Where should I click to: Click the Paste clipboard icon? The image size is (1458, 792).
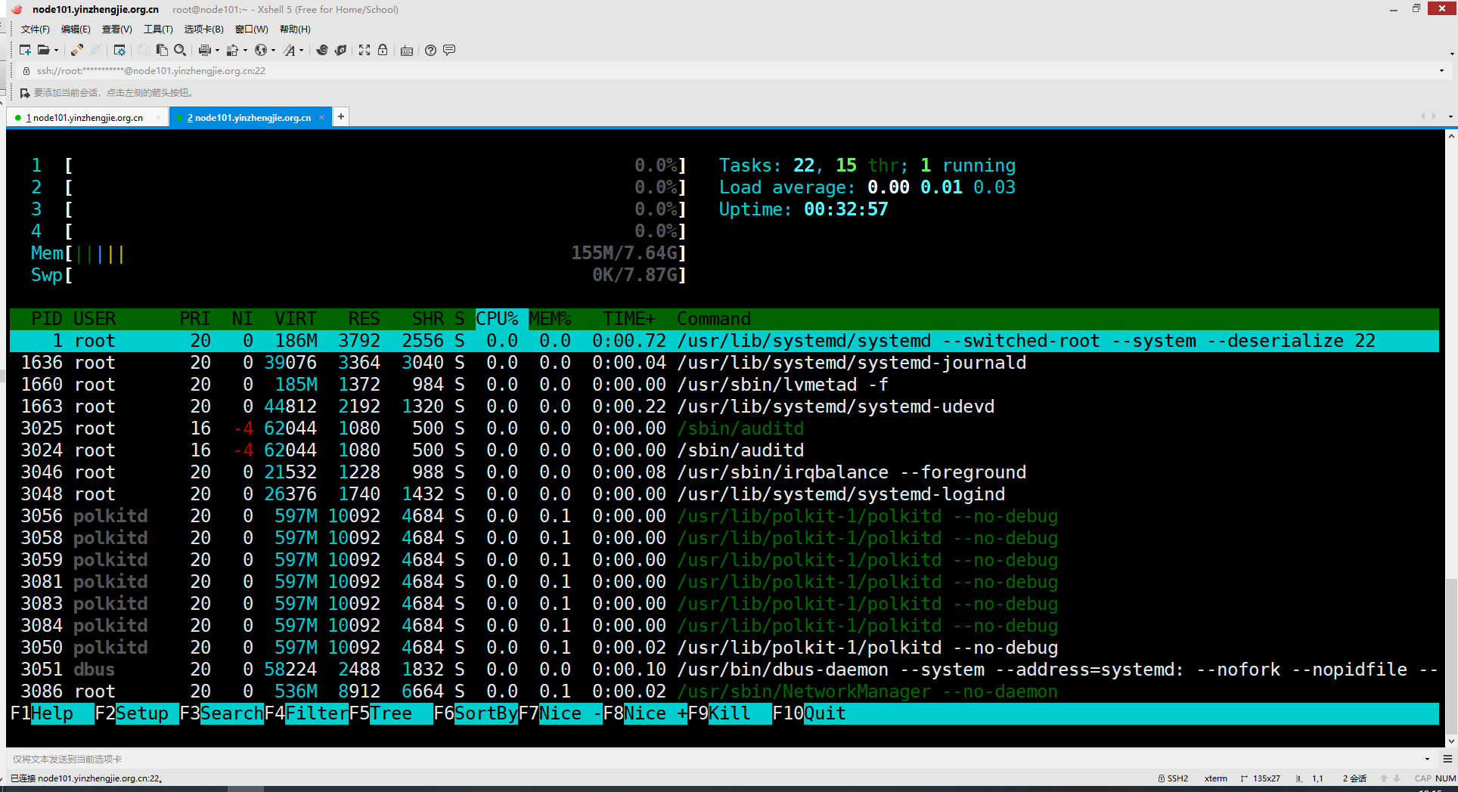162,50
